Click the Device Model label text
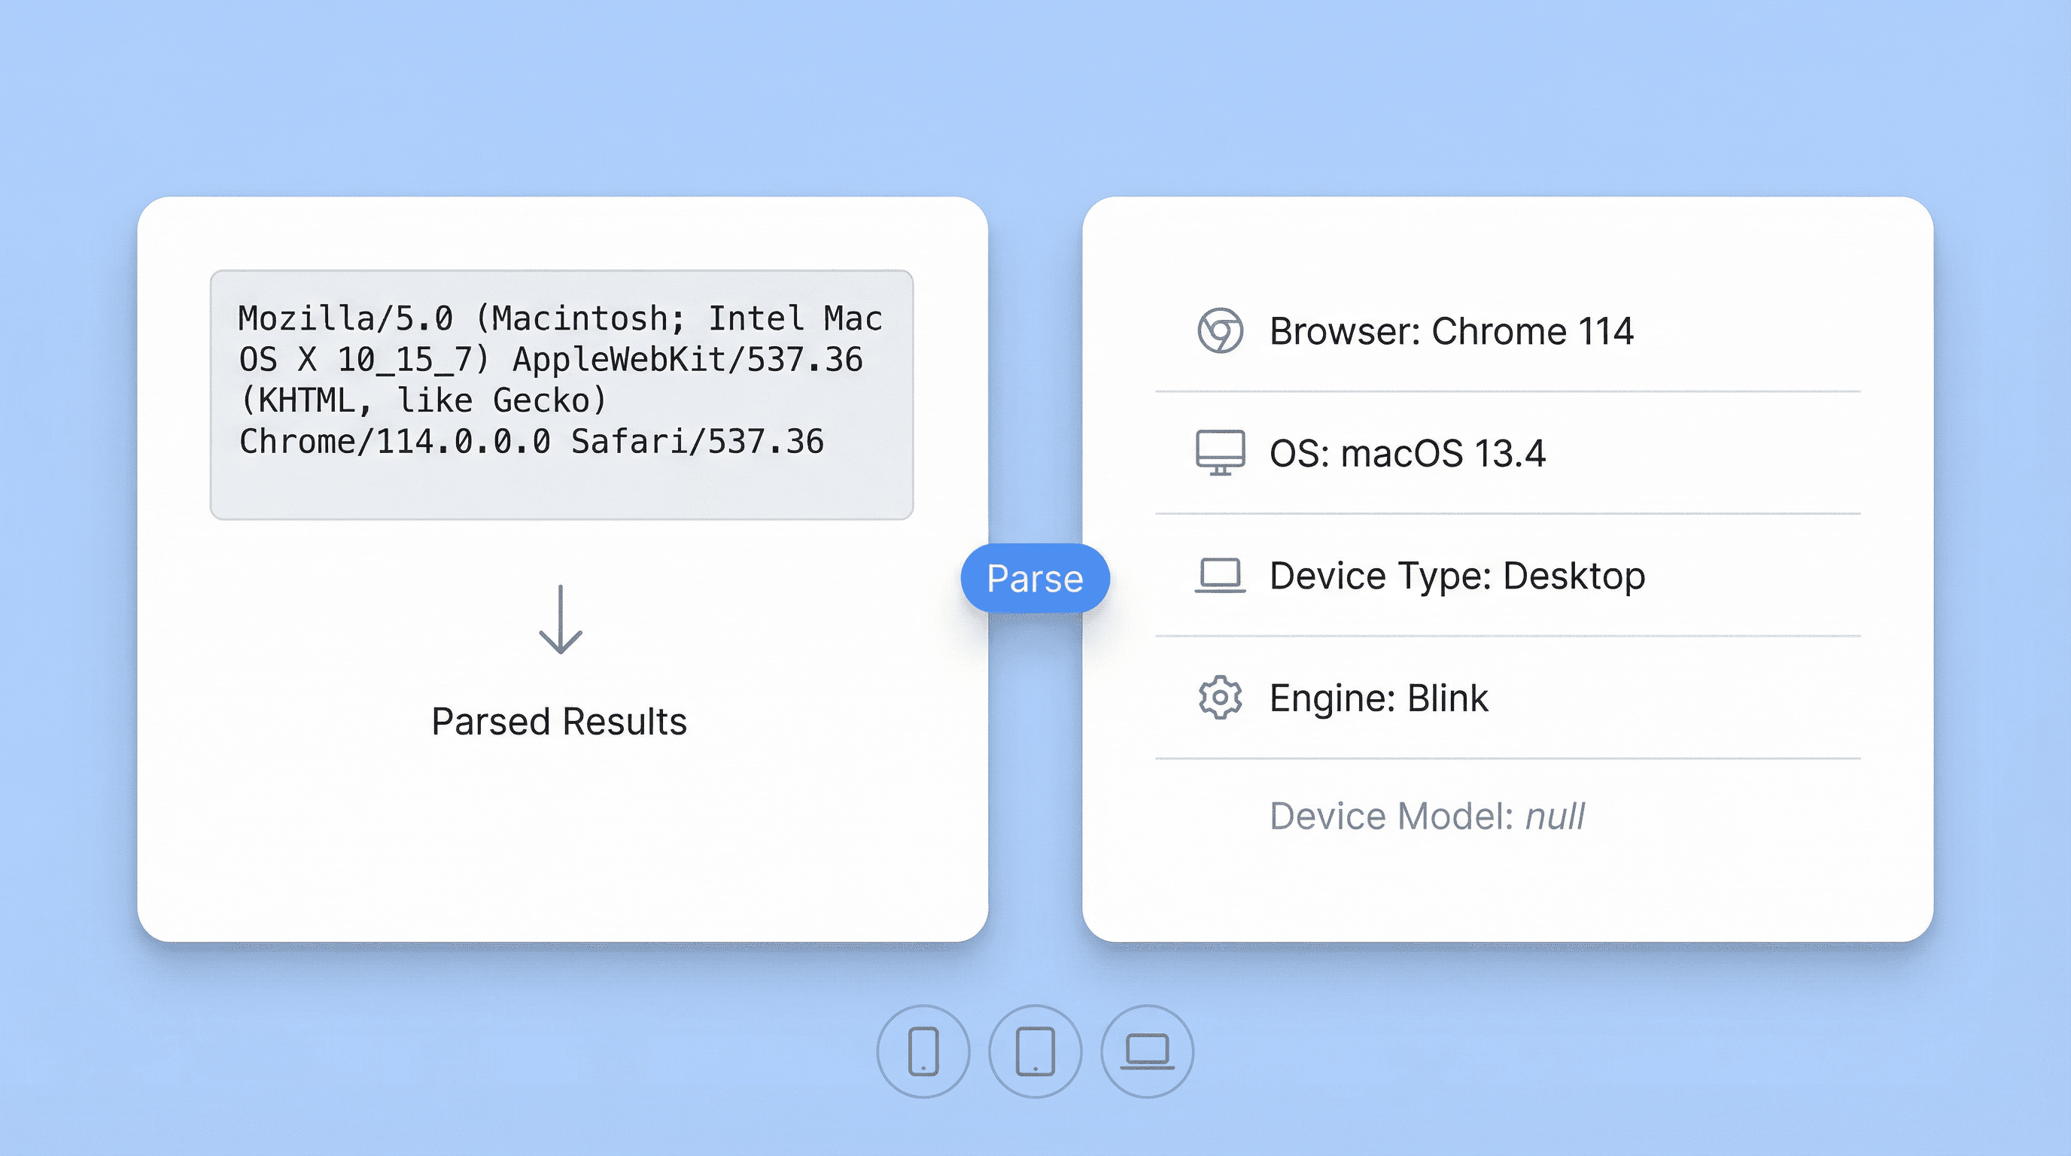This screenshot has height=1156, width=2071. [x=1391, y=816]
